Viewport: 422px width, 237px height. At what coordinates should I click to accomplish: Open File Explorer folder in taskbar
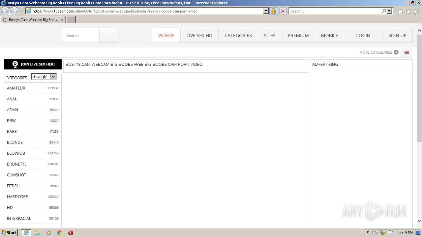(x=37, y=233)
